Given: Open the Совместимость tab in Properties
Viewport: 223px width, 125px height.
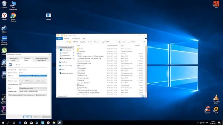Looking at the screenshot, I should (41, 60).
